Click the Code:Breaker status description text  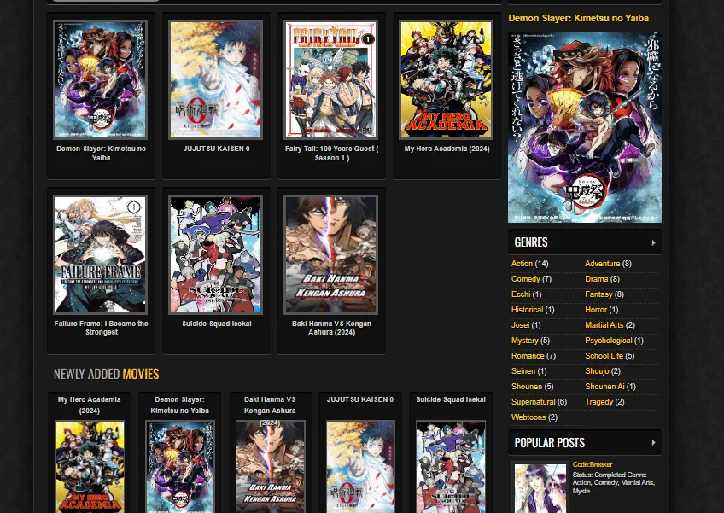[614, 483]
